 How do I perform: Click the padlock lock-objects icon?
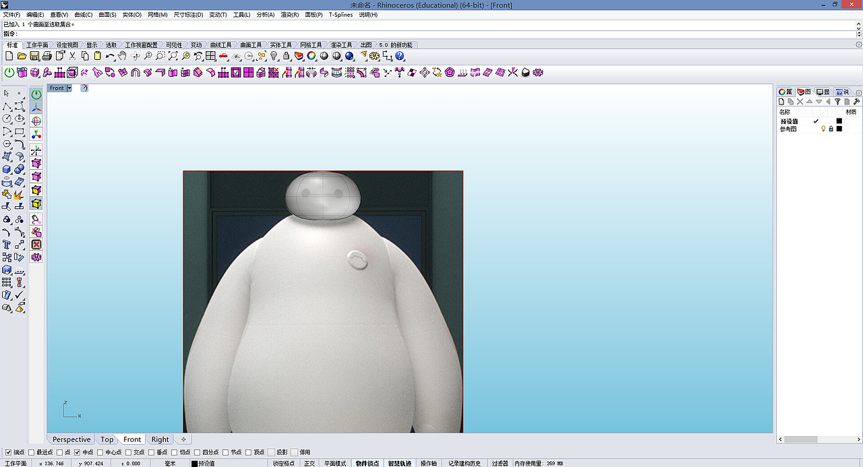287,56
